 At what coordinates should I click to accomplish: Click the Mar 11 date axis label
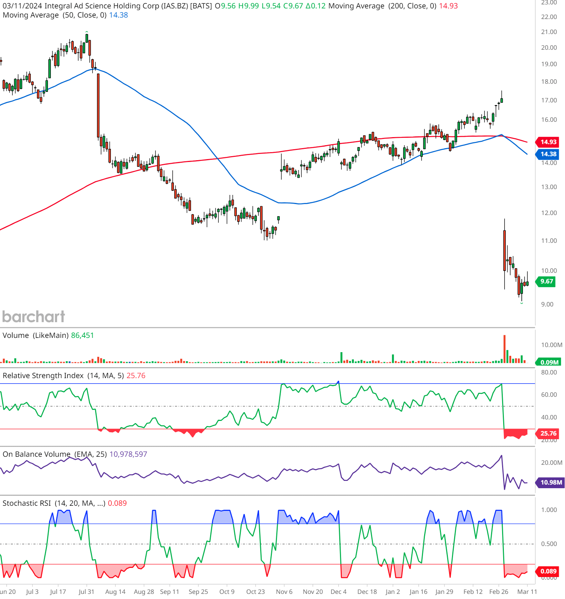point(527,592)
